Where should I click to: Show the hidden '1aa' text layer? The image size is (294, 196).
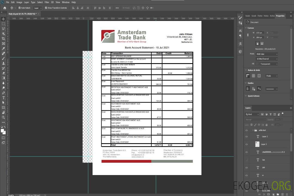[247, 160]
